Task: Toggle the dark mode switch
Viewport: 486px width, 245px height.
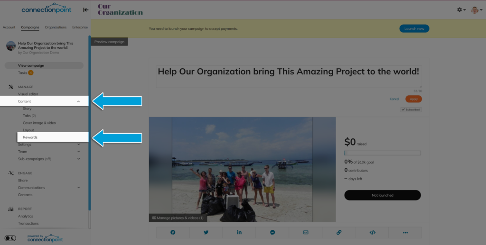Action: coord(10,238)
